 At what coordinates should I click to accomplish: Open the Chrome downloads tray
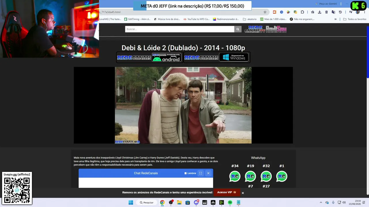320,12
